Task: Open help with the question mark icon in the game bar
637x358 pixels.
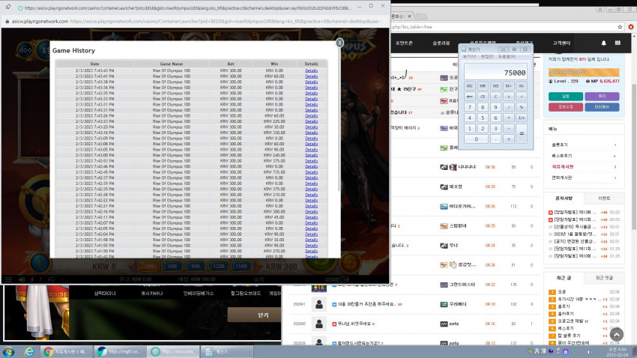Action: click(x=40, y=279)
